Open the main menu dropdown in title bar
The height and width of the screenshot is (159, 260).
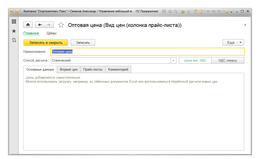pyautogui.click(x=17, y=11)
